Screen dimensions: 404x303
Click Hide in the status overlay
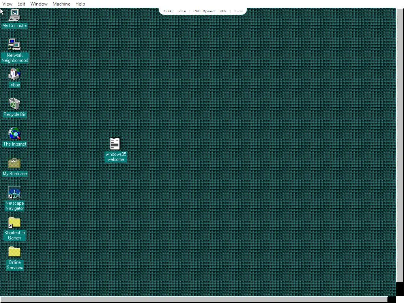point(238,11)
